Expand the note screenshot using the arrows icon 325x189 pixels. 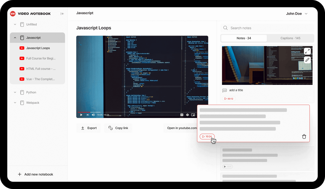coord(307,51)
